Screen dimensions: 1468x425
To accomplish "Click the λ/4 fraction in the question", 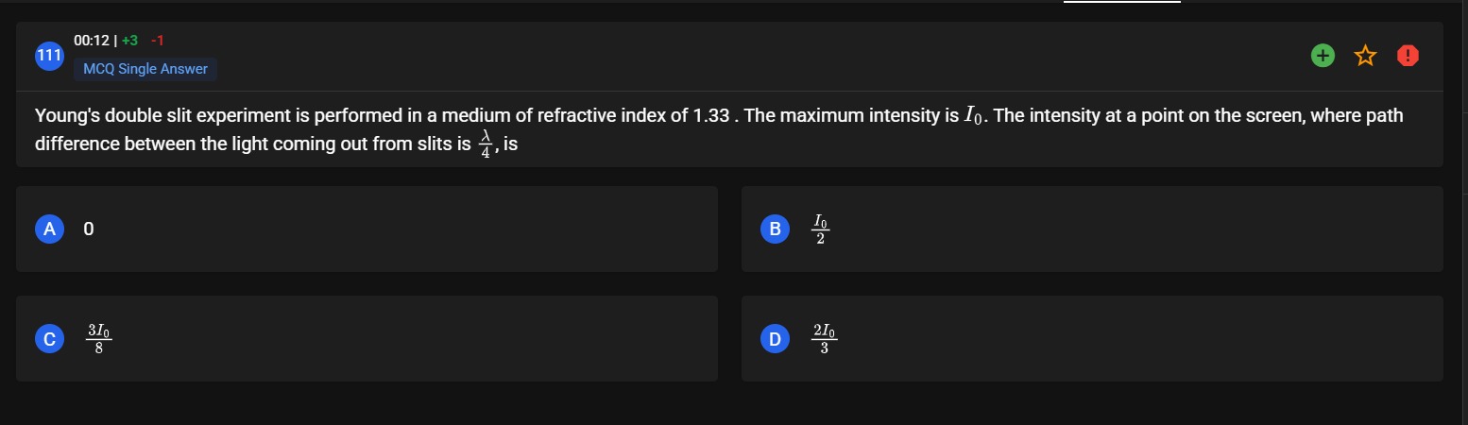I will click(x=486, y=145).
